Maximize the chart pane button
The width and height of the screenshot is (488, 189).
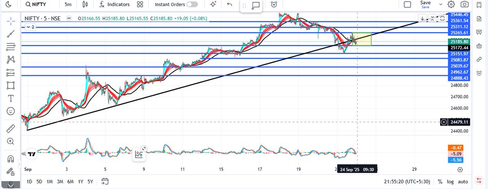(442, 18)
